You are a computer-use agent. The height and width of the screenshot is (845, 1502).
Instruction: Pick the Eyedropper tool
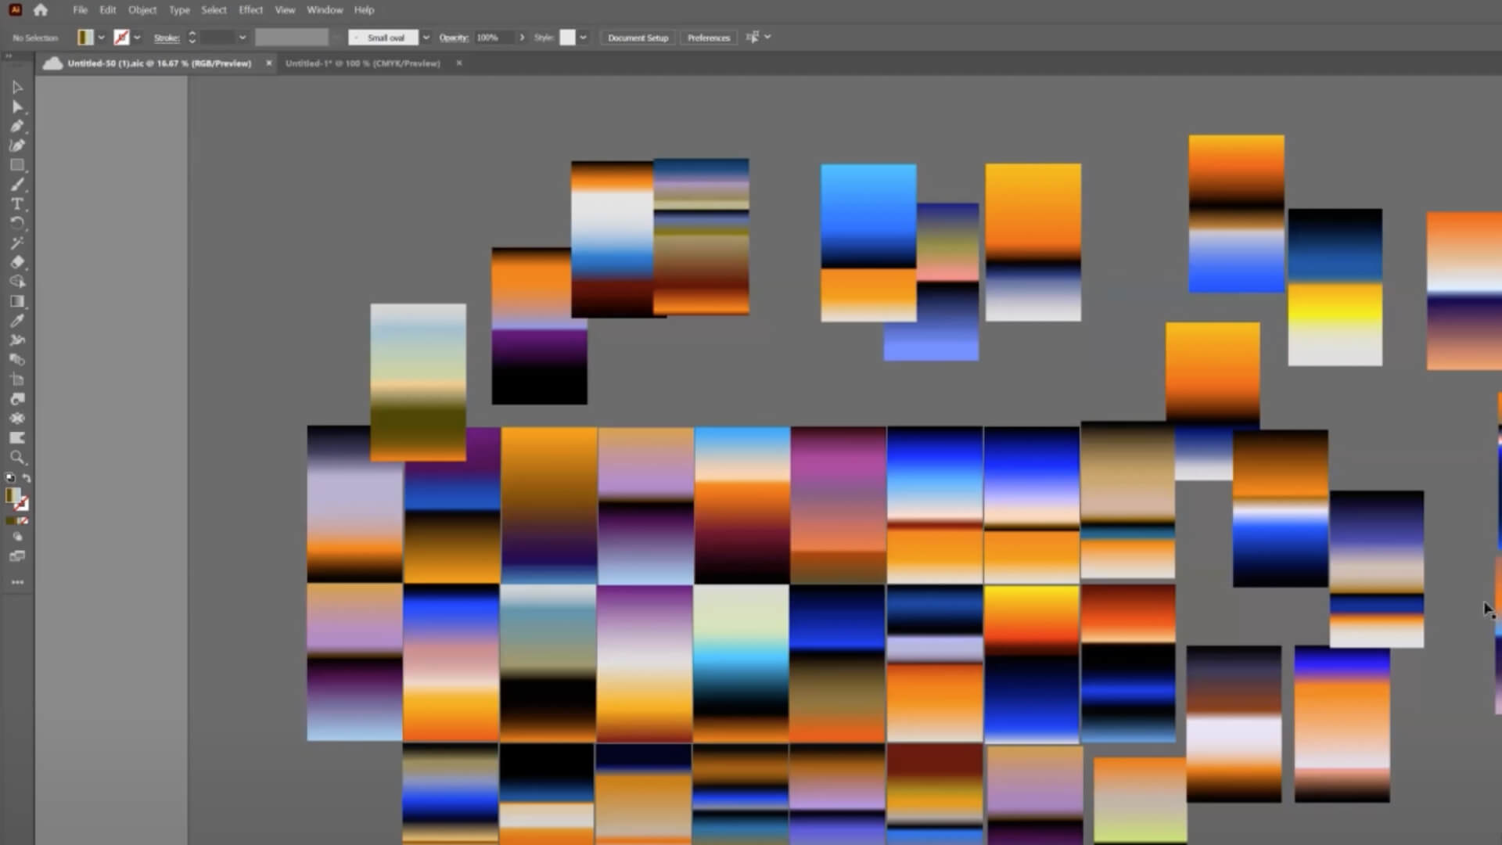[17, 321]
